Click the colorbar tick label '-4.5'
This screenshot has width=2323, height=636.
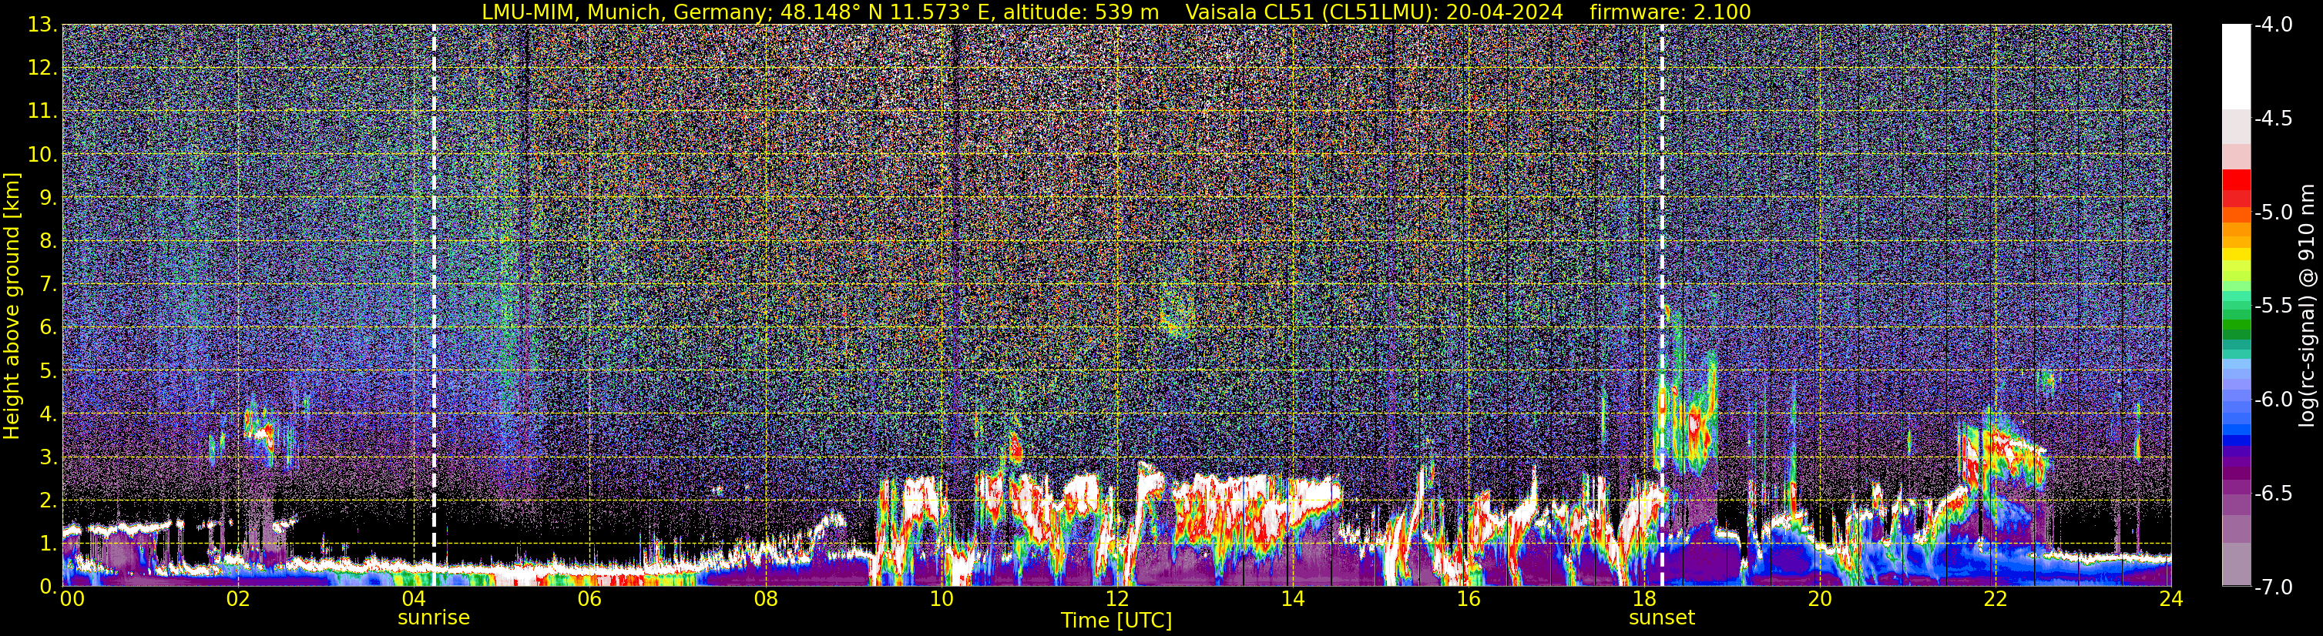click(x=2272, y=119)
